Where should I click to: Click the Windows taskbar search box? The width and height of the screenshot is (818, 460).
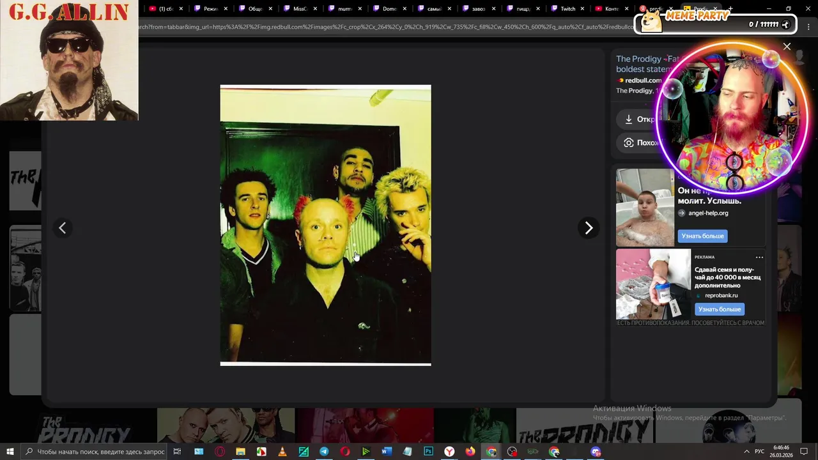tap(95, 452)
